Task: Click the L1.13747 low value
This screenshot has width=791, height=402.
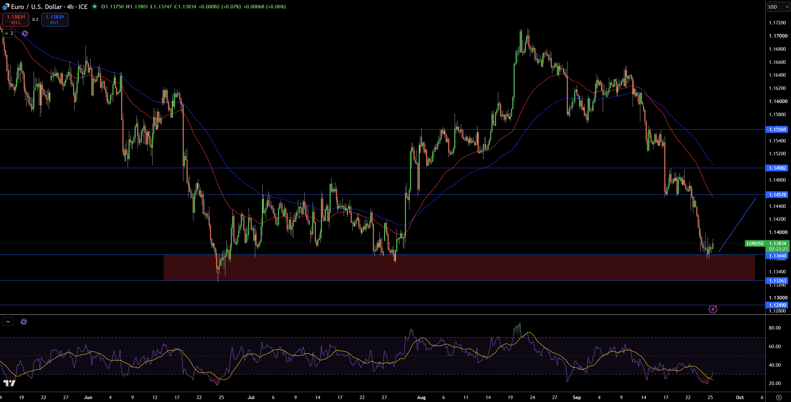Action: [x=161, y=6]
